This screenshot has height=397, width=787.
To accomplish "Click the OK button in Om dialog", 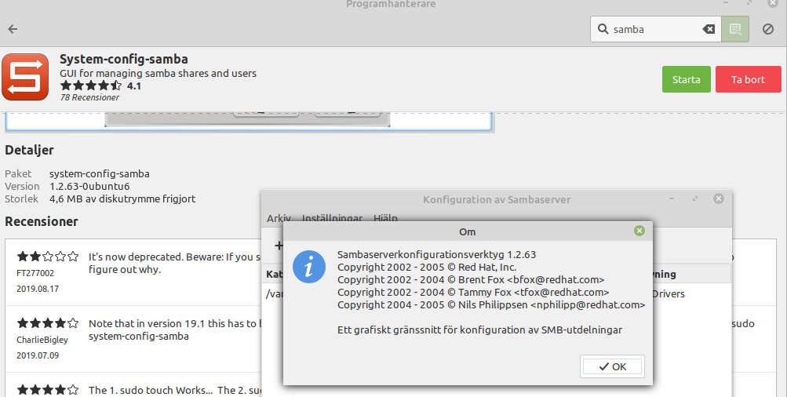I will click(612, 367).
